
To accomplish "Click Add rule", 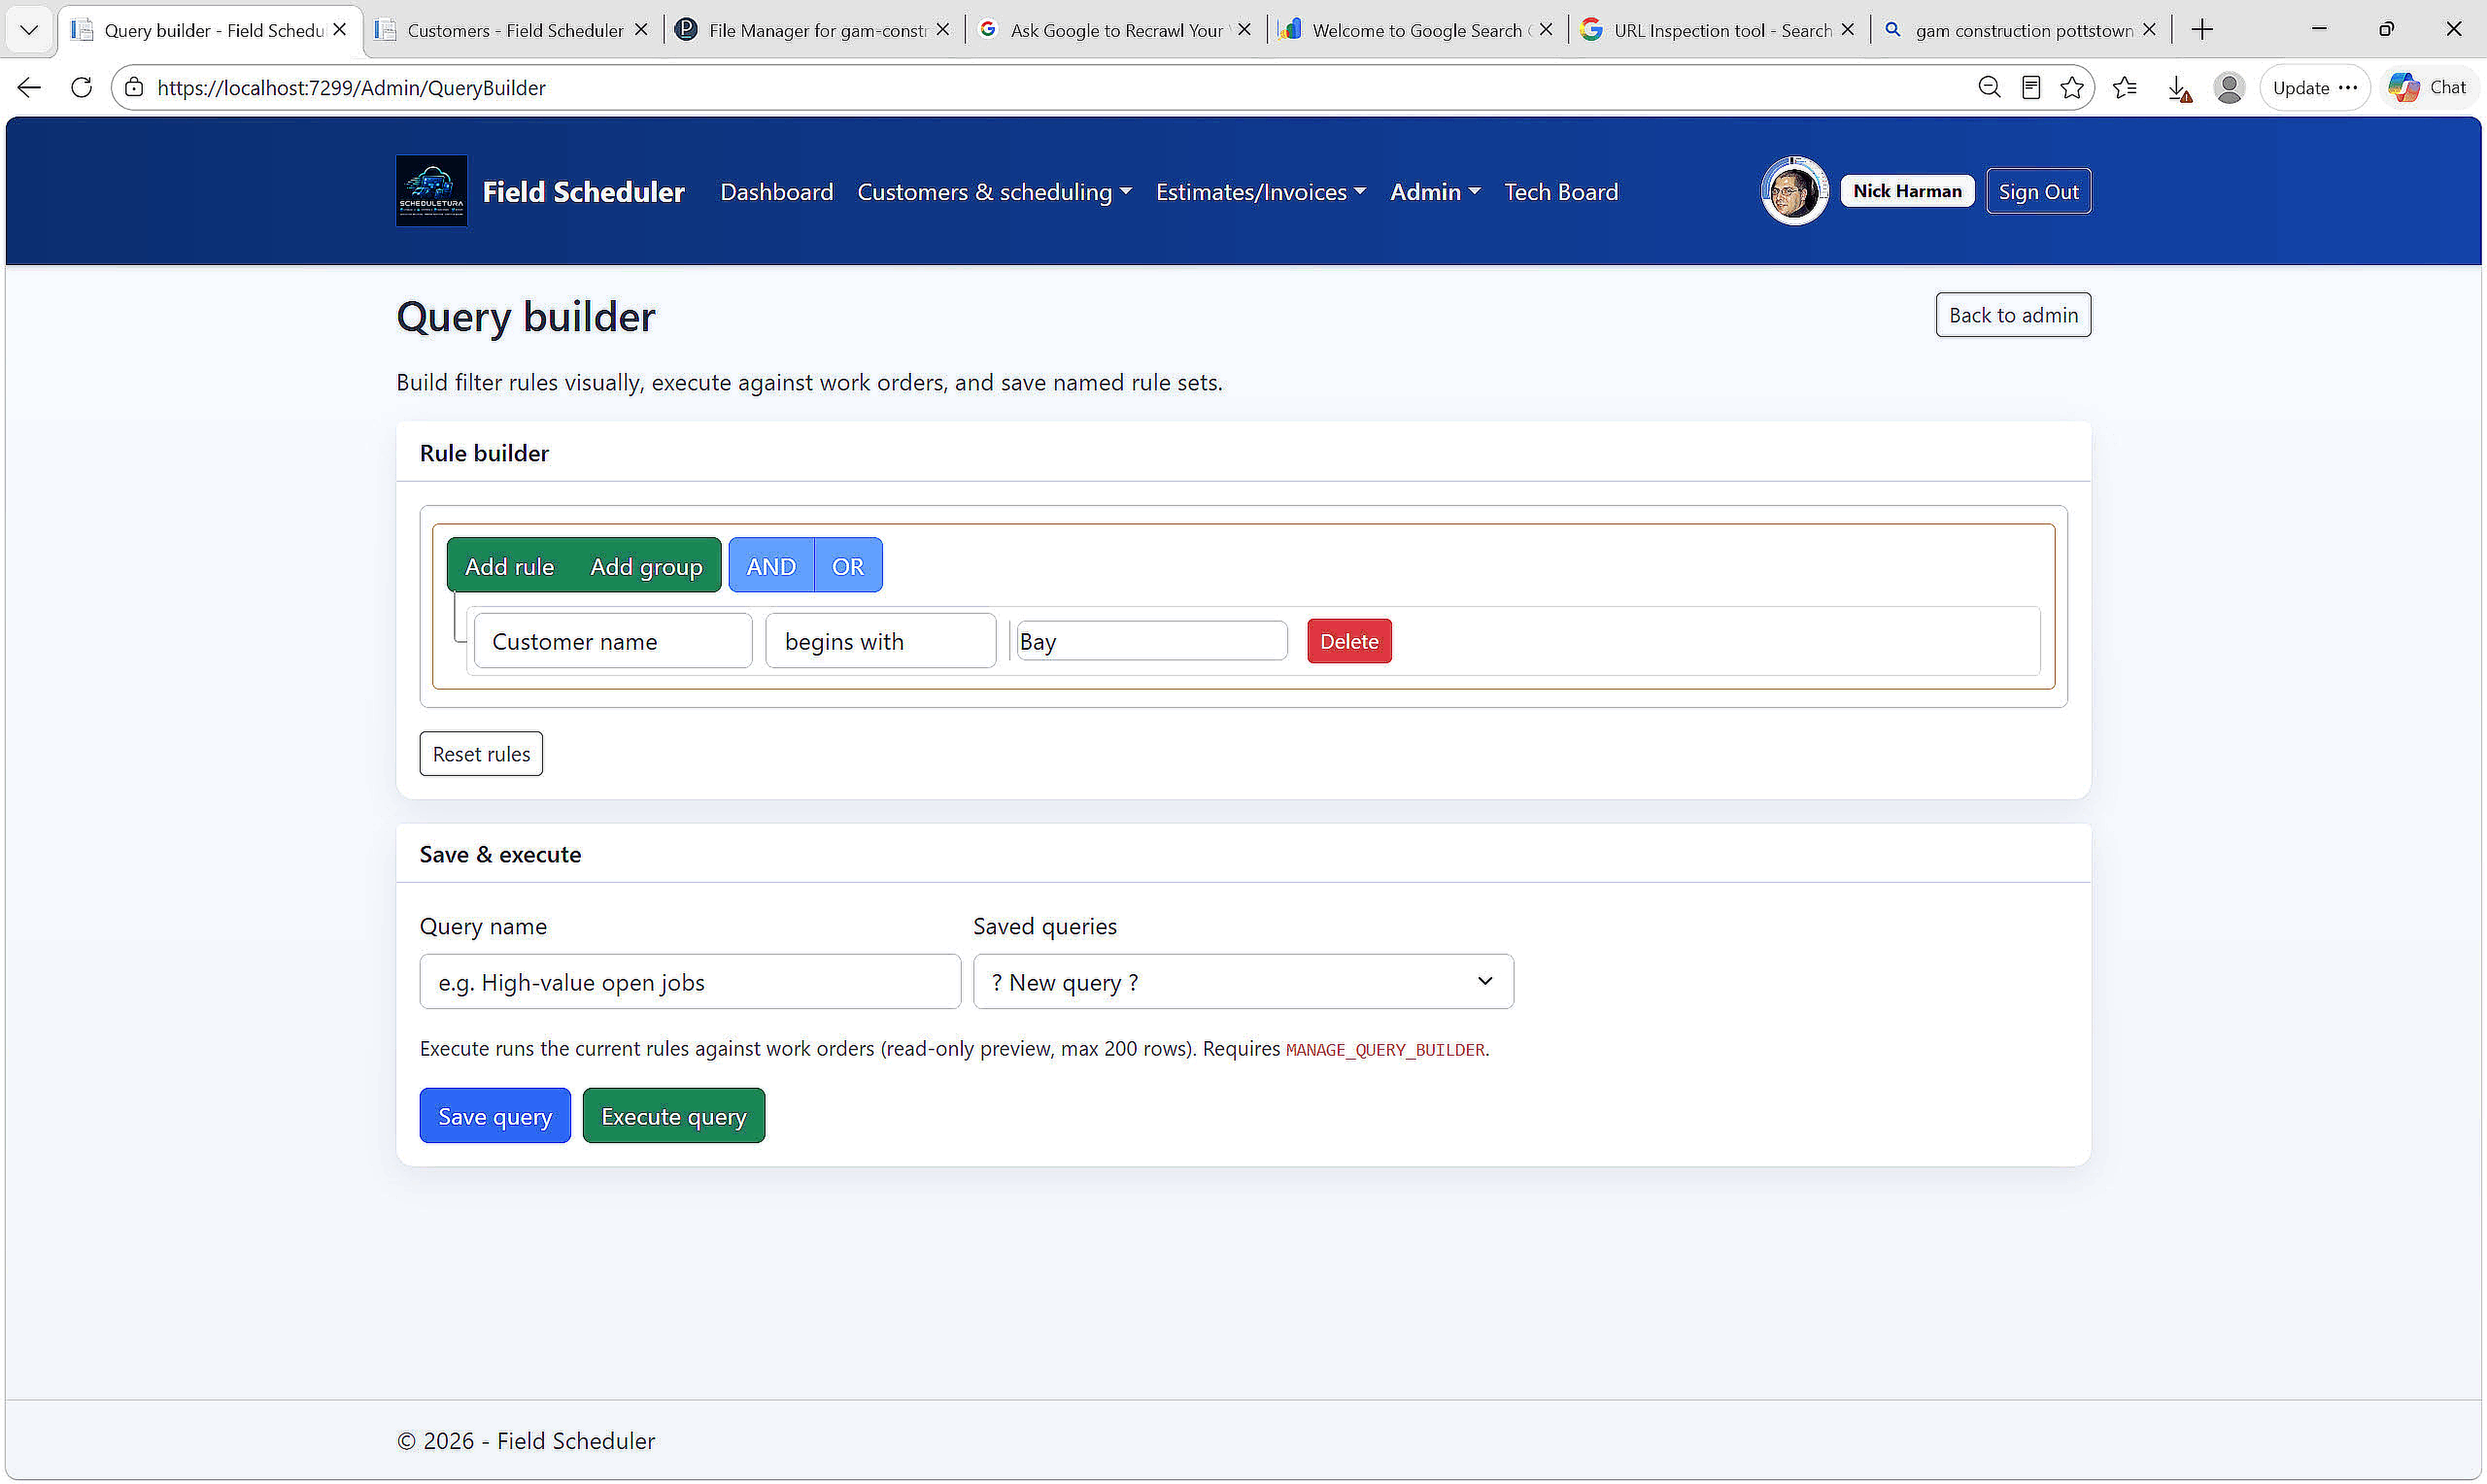I will pos(509,566).
